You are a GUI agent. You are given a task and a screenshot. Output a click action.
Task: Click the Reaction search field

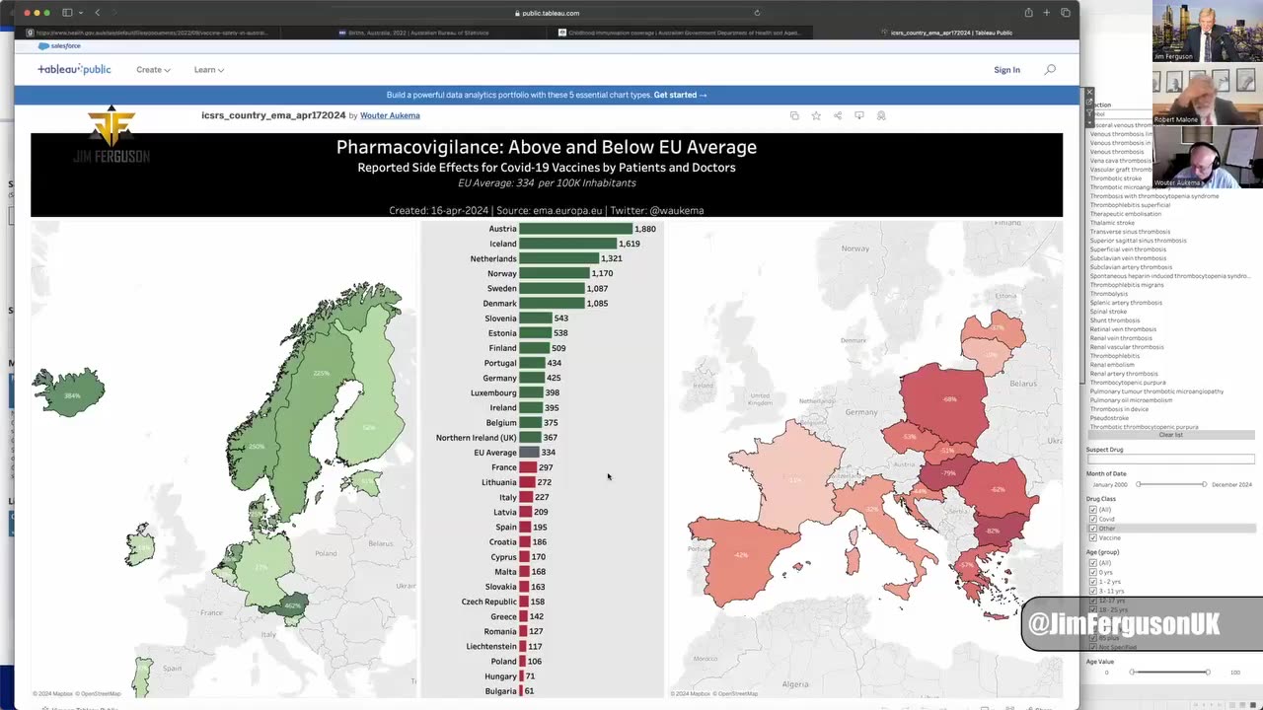pos(1119,114)
